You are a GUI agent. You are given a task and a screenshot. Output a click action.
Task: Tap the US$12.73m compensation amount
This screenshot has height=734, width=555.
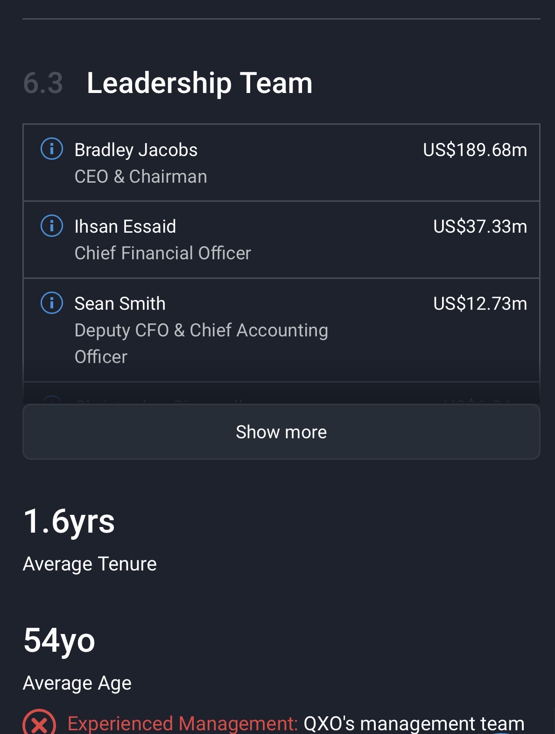480,304
